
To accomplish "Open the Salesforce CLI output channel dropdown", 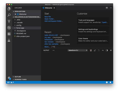I will (x=78, y=50).
